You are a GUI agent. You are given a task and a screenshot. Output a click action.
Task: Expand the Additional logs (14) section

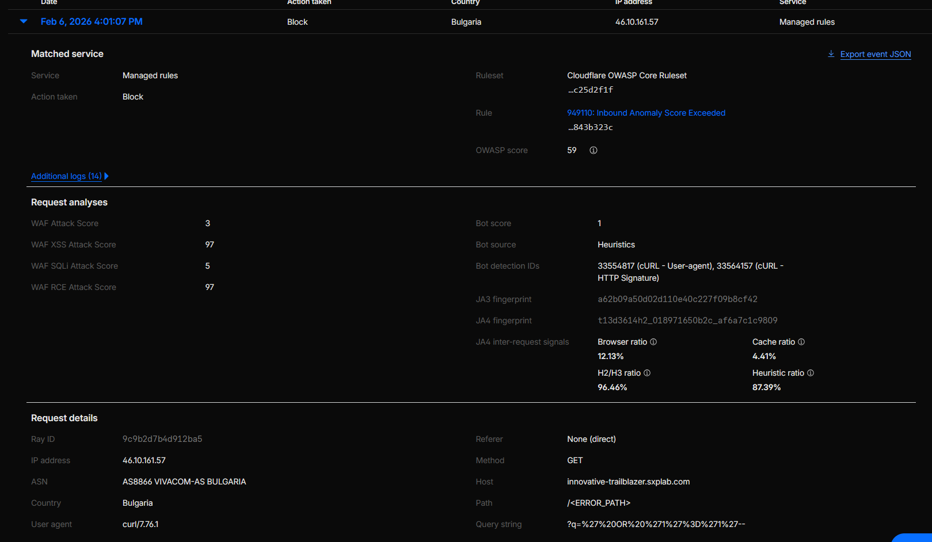point(66,176)
